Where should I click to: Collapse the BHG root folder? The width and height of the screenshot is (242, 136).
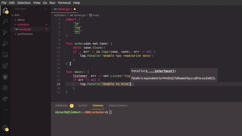coord(12,15)
